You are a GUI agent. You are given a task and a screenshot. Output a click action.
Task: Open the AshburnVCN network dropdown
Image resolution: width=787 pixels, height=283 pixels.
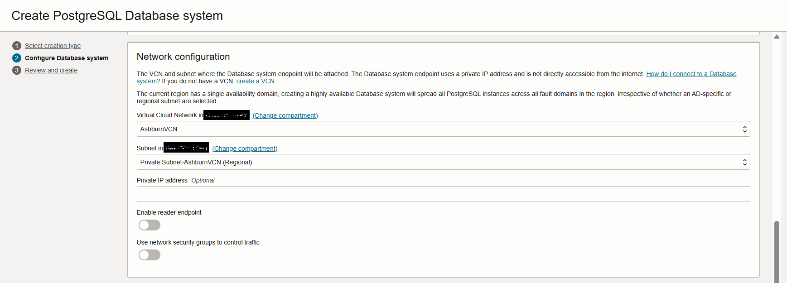[x=439, y=129]
